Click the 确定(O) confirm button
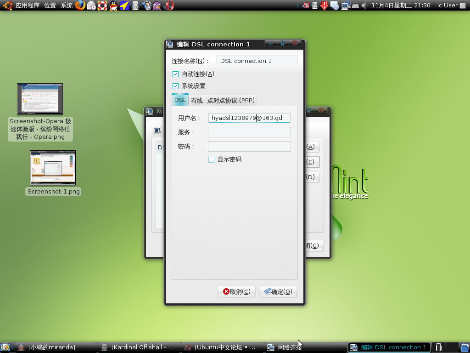The image size is (470, 353). point(278,292)
